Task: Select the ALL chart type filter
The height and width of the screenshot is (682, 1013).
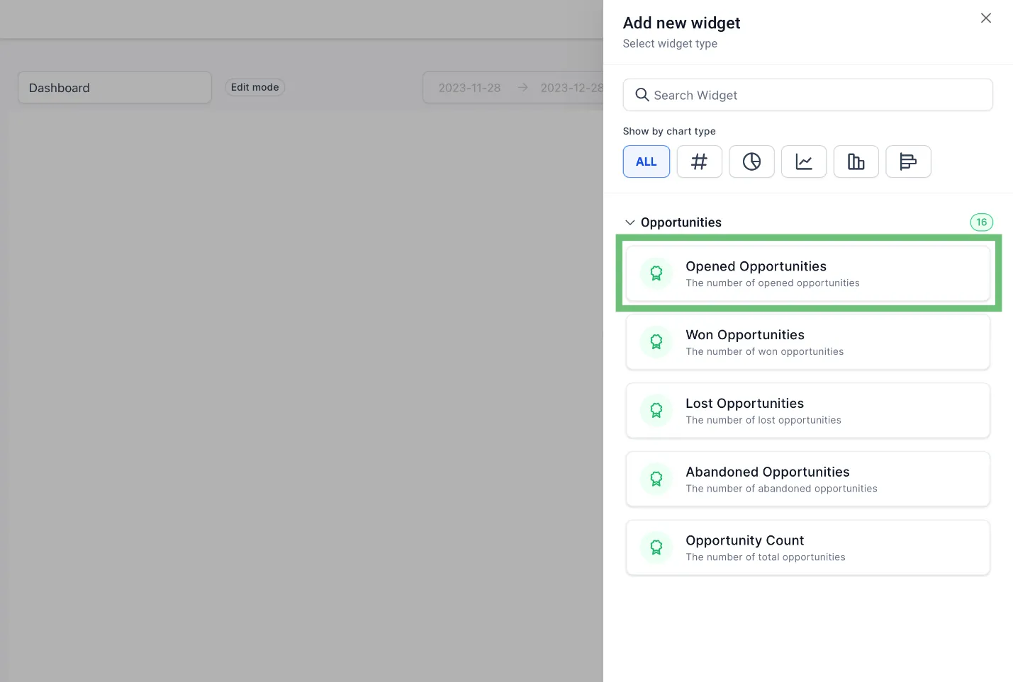Action: [x=646, y=161]
